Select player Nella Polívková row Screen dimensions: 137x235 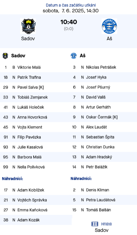[x=34, y=167]
